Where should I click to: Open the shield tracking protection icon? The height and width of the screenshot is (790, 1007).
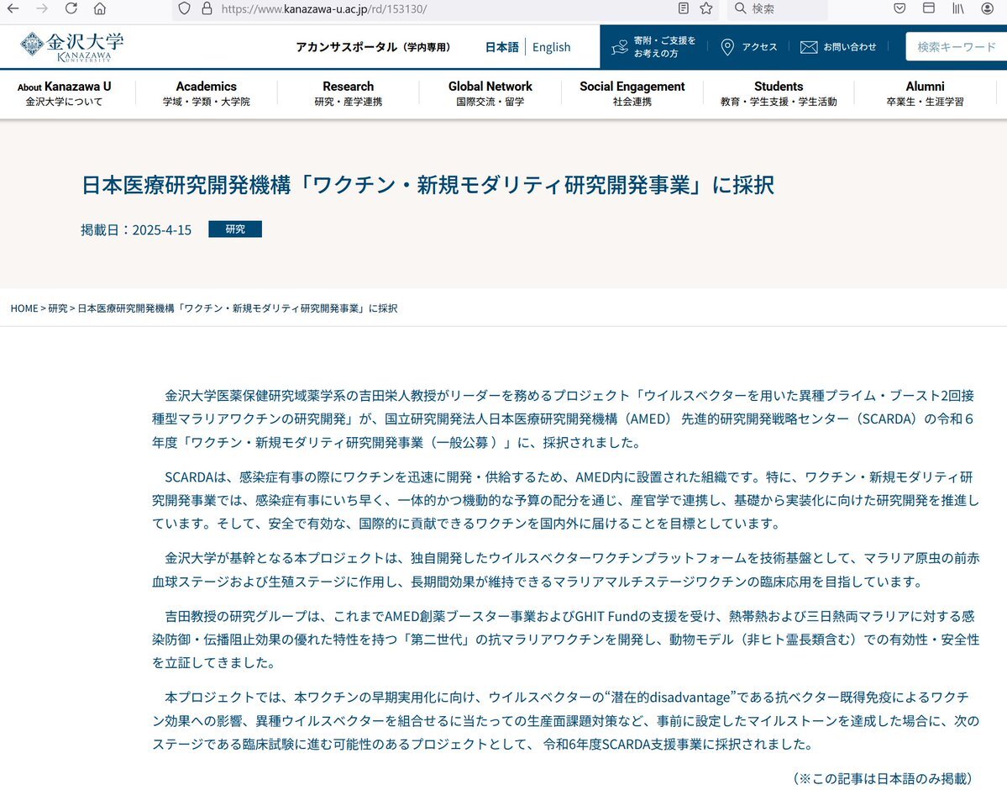(x=184, y=8)
